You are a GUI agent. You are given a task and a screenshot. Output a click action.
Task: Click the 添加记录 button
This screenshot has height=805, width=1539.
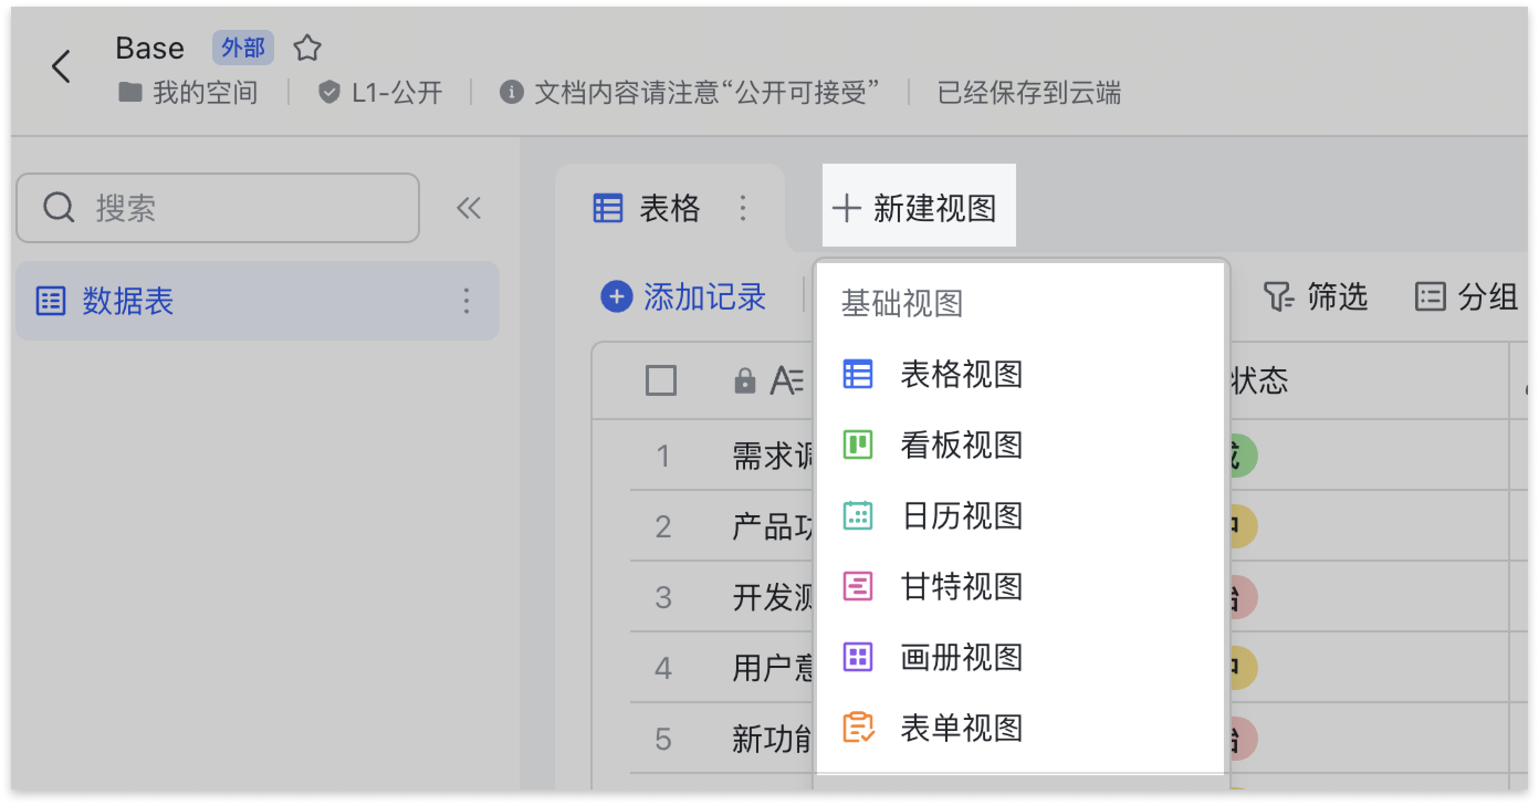683,296
